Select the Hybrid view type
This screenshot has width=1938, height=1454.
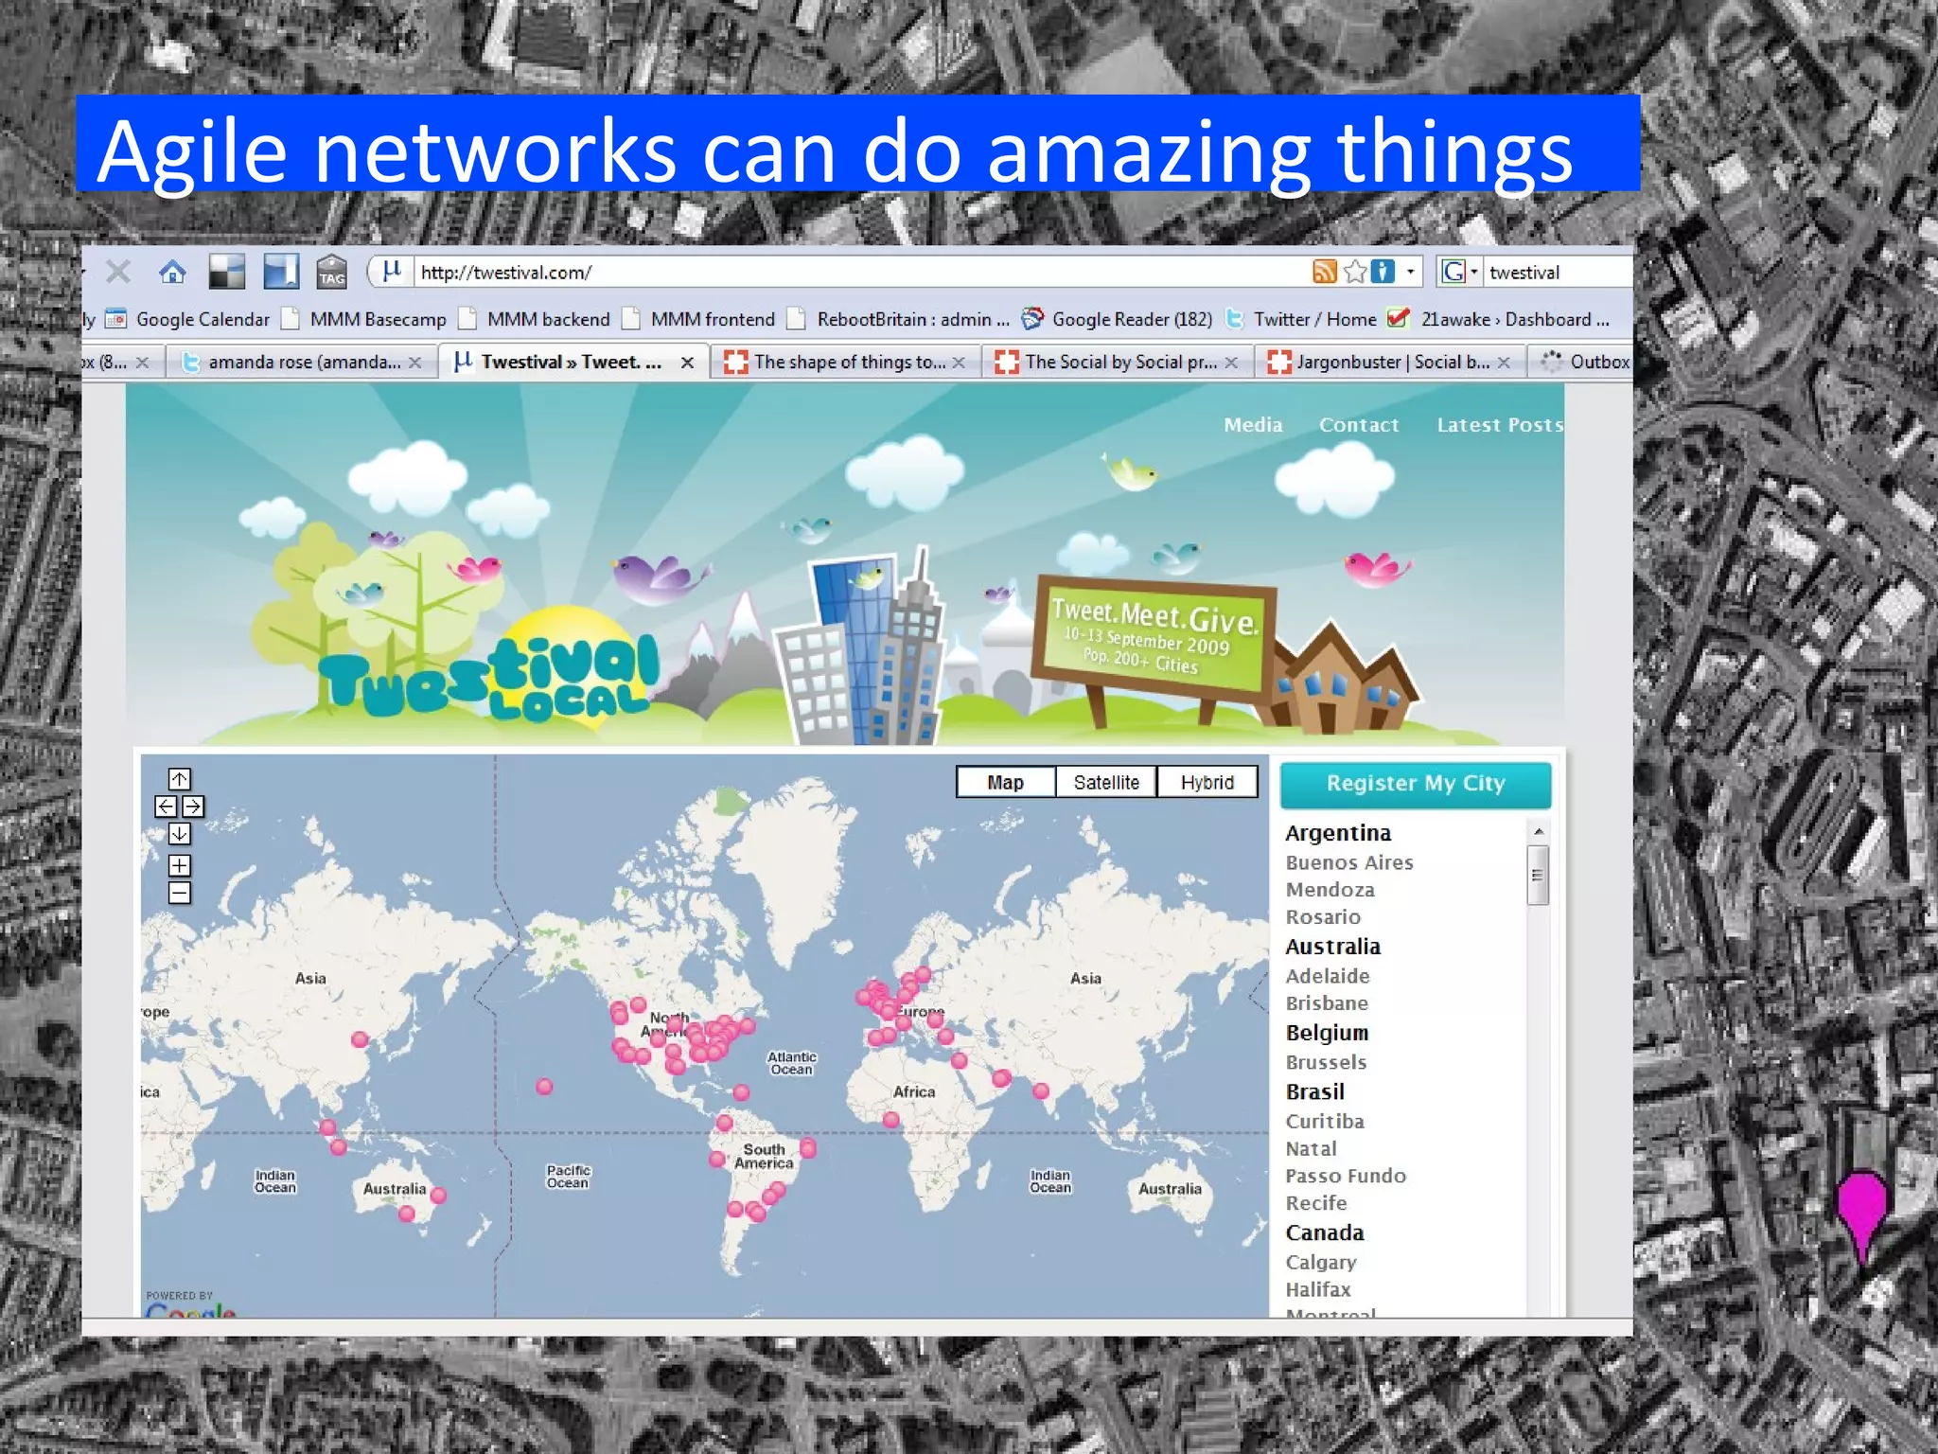click(x=1207, y=783)
